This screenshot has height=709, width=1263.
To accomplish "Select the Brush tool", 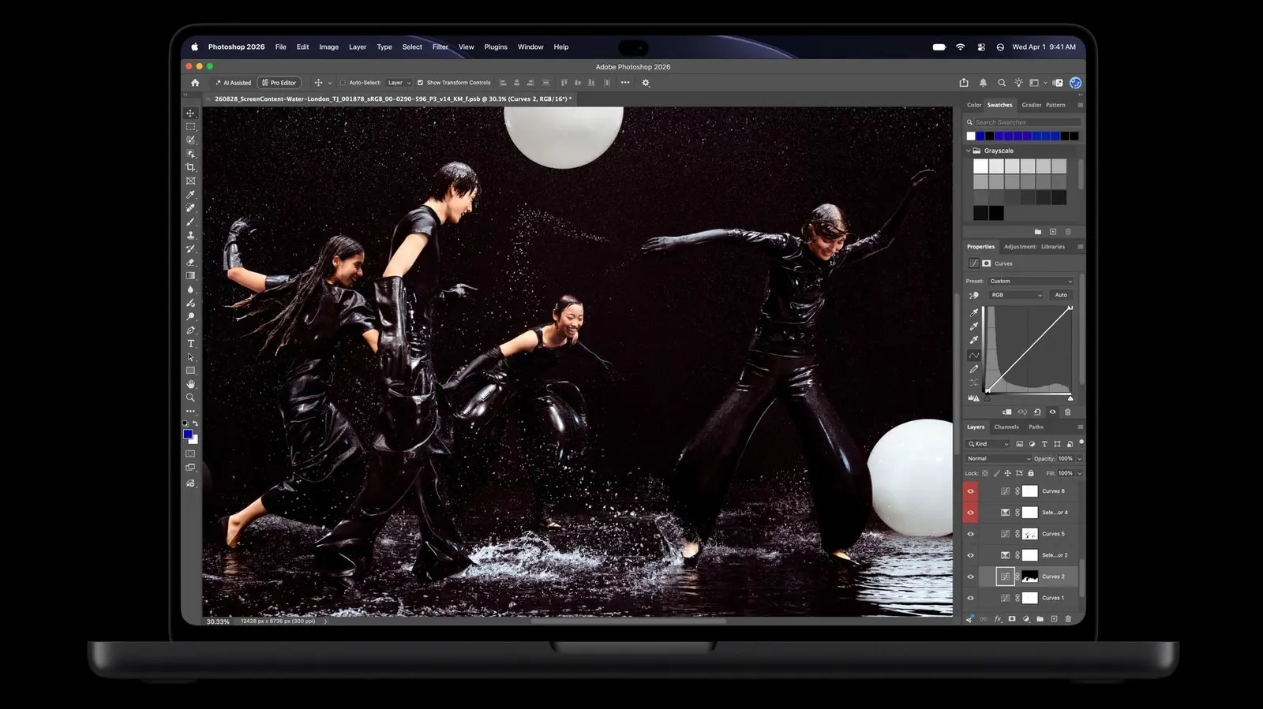I will point(190,222).
